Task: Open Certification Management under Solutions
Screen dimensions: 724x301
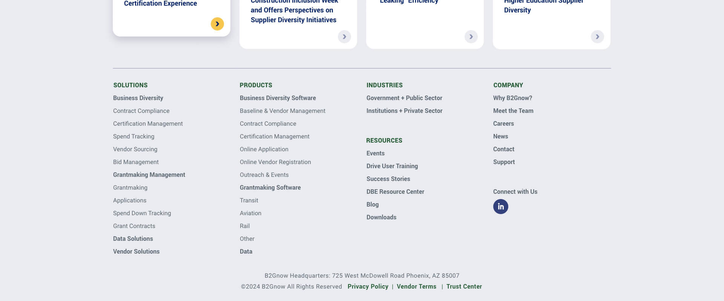Action: tap(148, 123)
